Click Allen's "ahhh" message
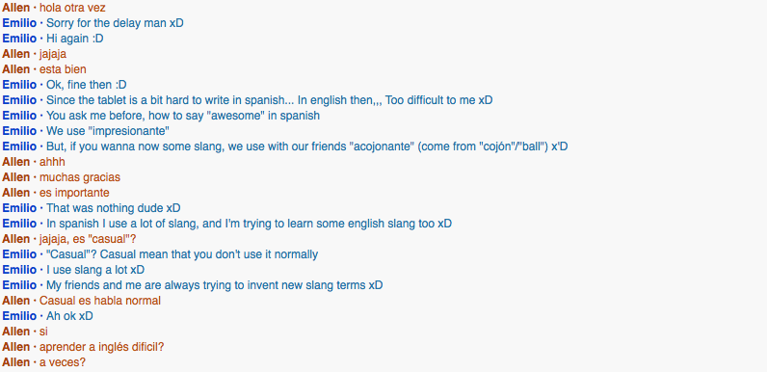 (x=52, y=162)
